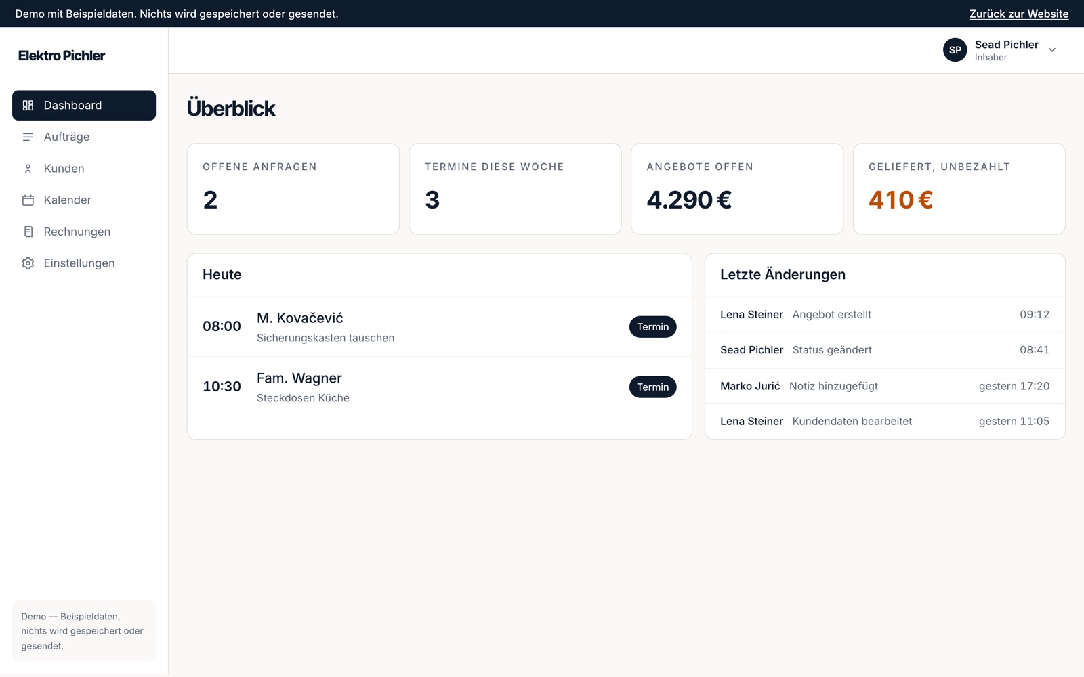Click the Aufträge list icon
The image size is (1084, 677).
click(28, 137)
